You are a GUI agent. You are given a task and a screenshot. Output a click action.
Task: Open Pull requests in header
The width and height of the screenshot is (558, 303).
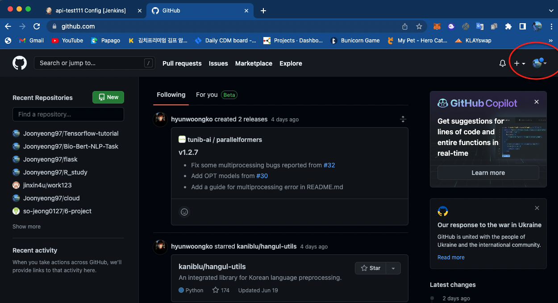182,63
